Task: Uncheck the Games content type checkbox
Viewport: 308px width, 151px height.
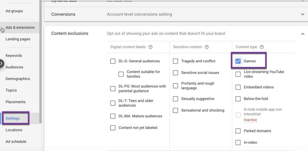Action: click(x=238, y=61)
